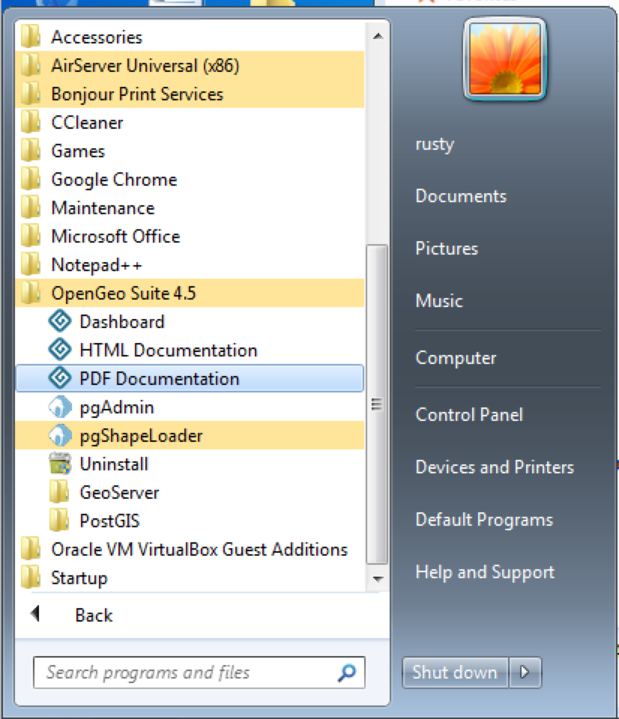Screen dimensions: 619x719
Task: Click the Google Chrome folder icon
Action: point(31,179)
